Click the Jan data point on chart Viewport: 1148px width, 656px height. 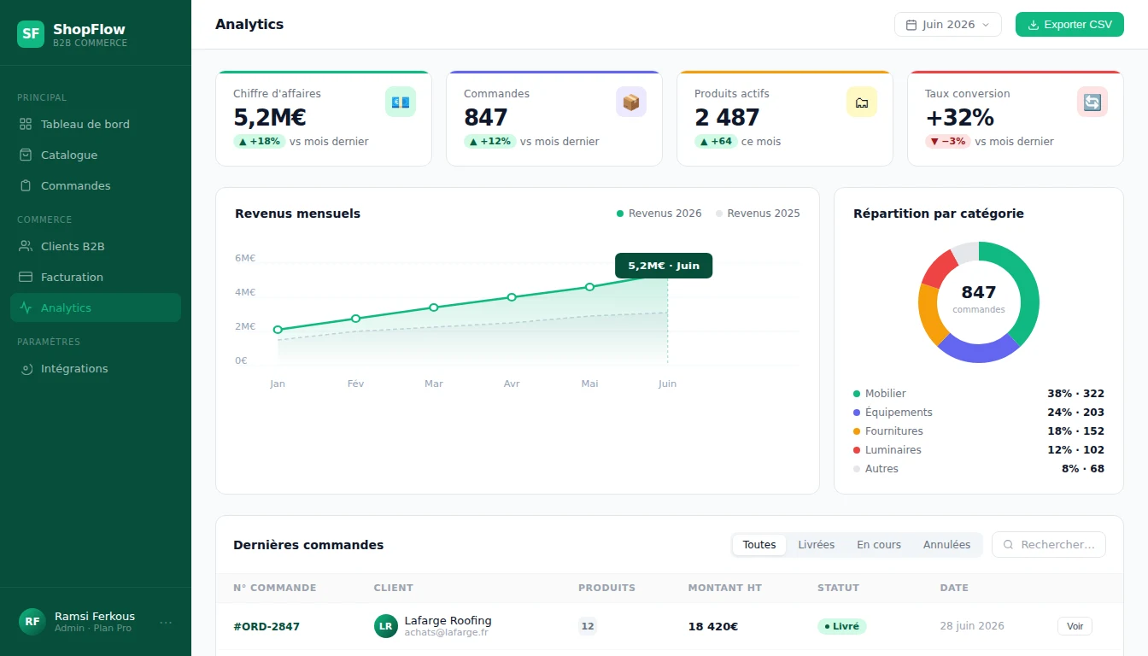[x=278, y=330]
